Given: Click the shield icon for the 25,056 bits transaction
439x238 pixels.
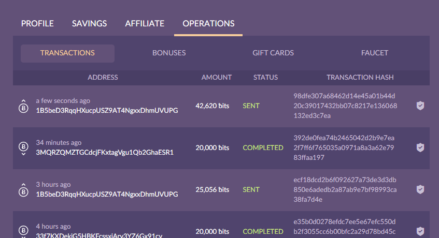Looking at the screenshot, I should tap(420, 189).
